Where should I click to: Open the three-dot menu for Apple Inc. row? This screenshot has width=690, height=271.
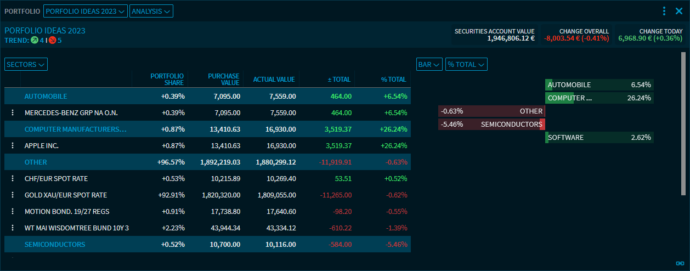tap(12, 145)
